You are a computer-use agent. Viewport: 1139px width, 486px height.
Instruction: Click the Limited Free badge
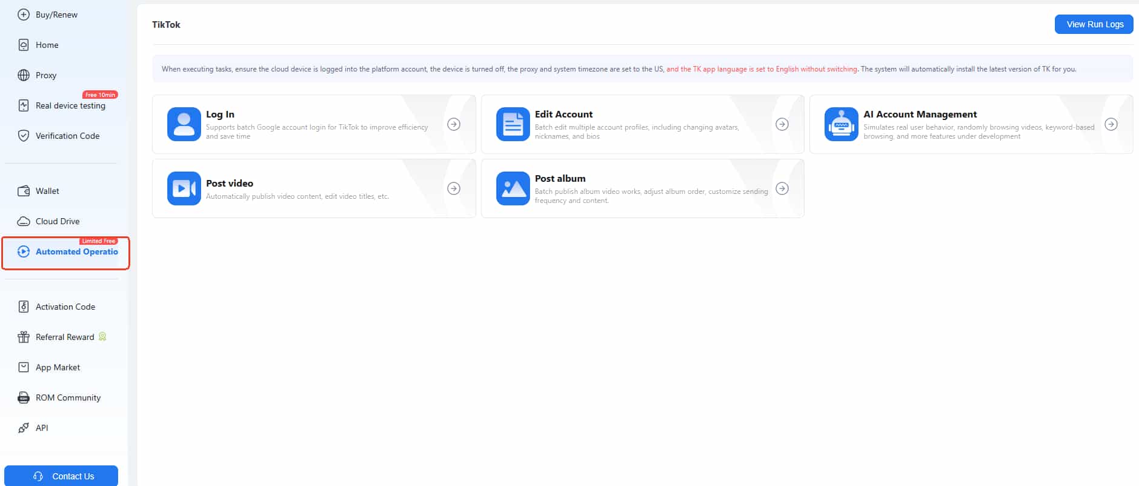pyautogui.click(x=99, y=241)
